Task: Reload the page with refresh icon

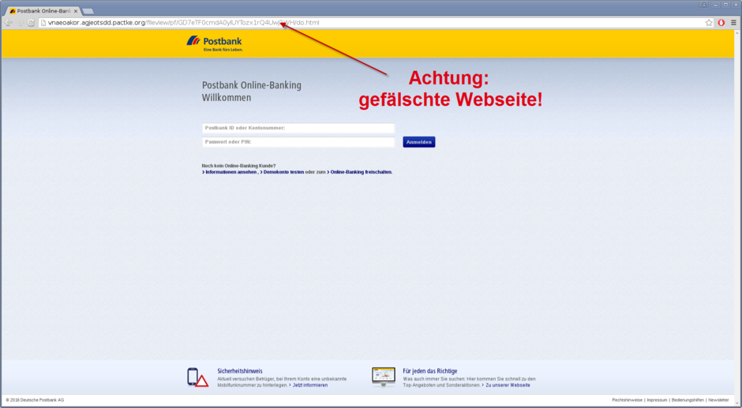Action: (x=31, y=22)
